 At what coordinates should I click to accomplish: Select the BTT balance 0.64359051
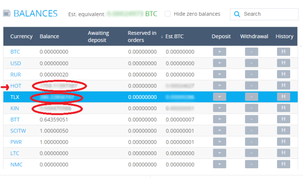(54, 120)
